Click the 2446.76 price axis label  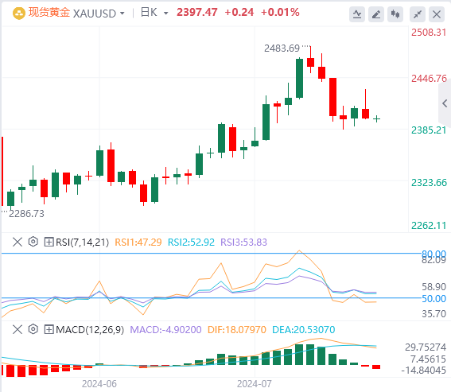tap(429, 78)
